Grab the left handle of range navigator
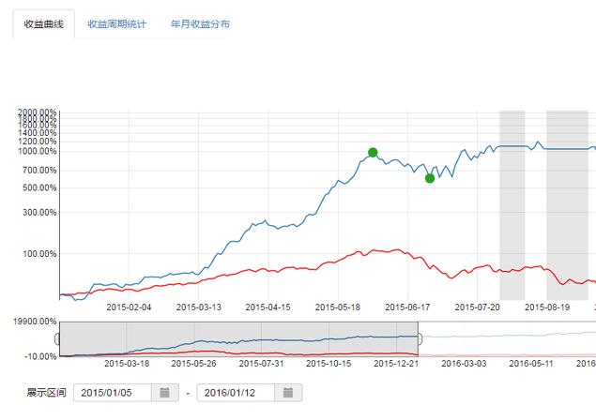The height and width of the screenshot is (420, 596). (x=58, y=338)
